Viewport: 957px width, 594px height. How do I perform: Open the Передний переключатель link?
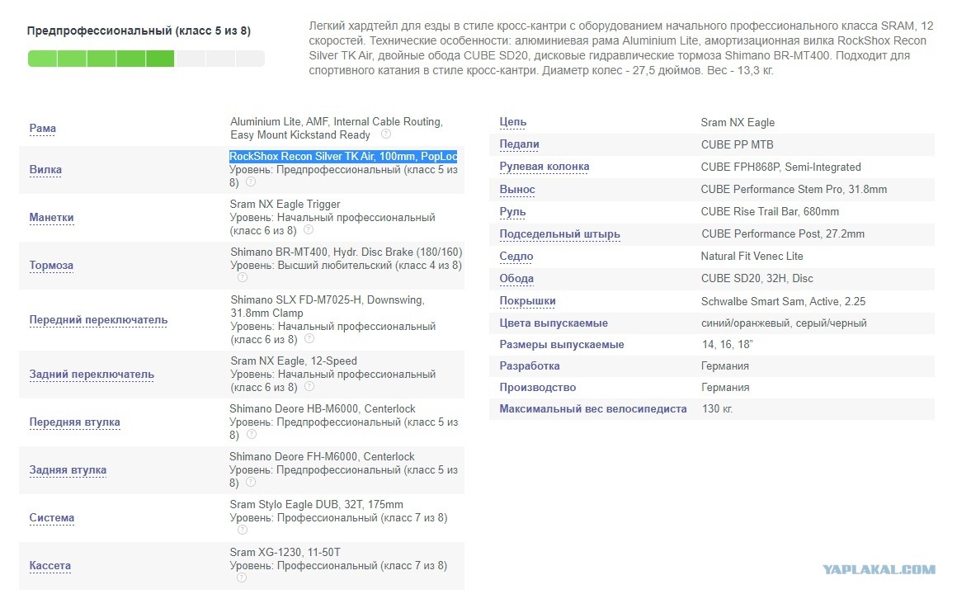pos(98,320)
